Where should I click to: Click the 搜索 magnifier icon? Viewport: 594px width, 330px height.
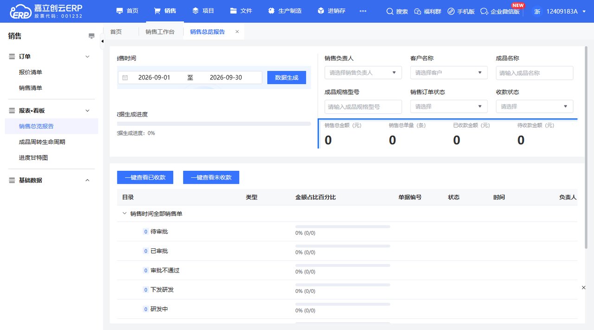point(390,11)
